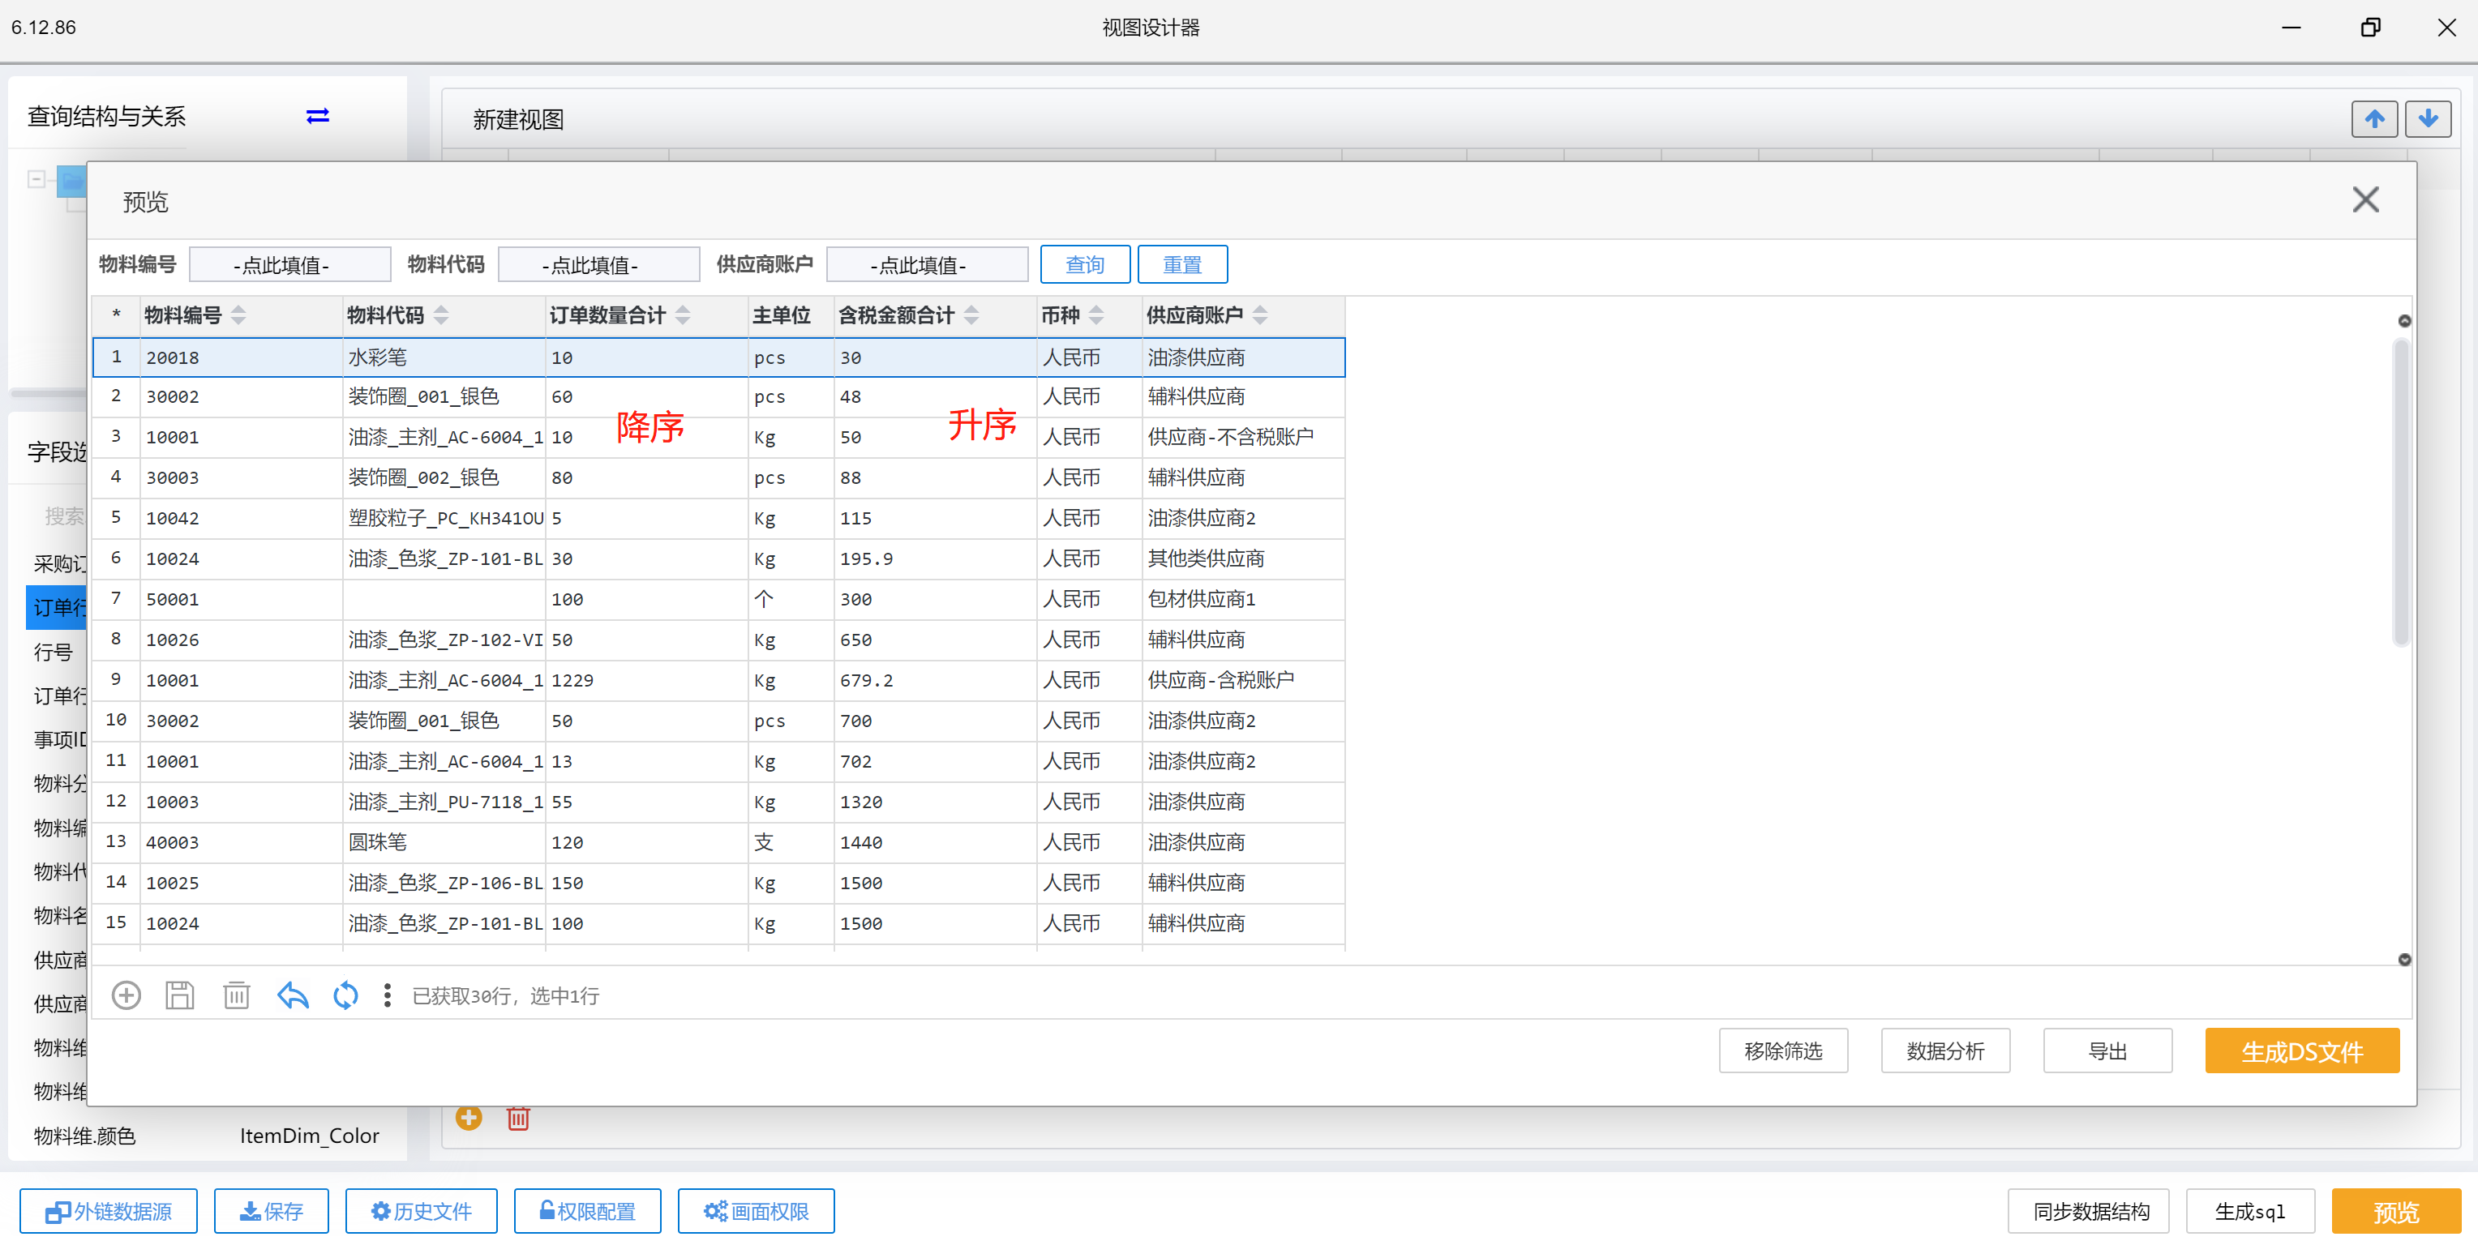Click the 保存 button at bottom
This screenshot has height=1241, width=2478.
[272, 1211]
